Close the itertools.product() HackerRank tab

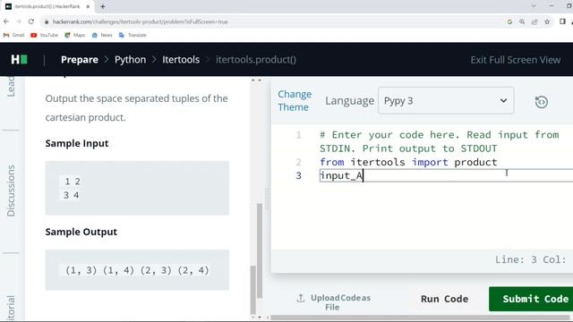tap(88, 6)
